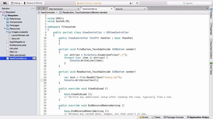Select ViewController.cs in the solution tree
213x119 pixels.
(18, 59)
